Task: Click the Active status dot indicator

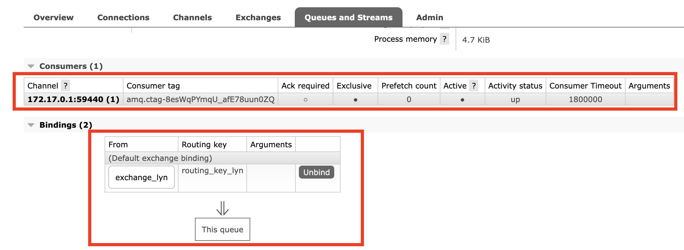Action: pos(462,100)
